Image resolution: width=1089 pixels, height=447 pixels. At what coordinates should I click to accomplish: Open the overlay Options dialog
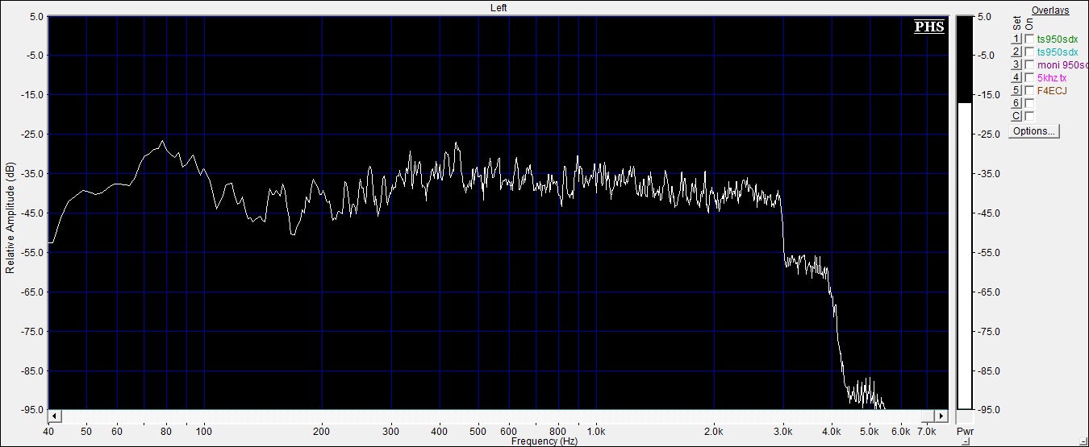click(x=1034, y=131)
